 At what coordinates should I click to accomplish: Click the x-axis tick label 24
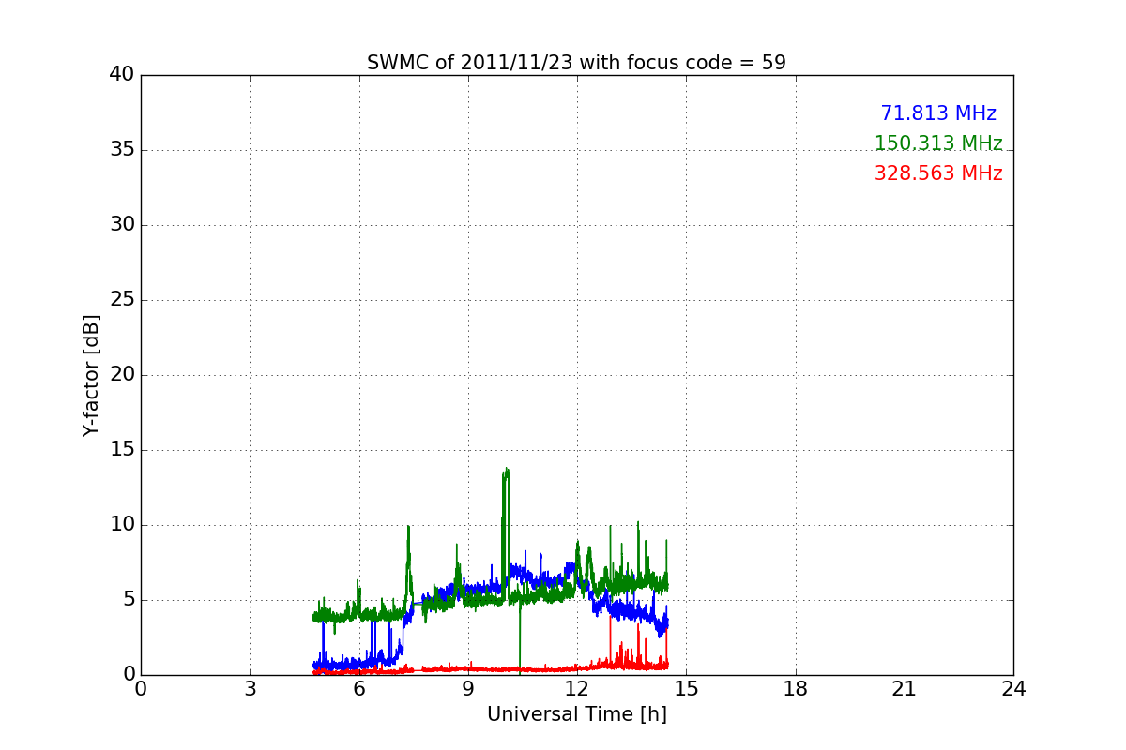pyautogui.click(x=1013, y=689)
